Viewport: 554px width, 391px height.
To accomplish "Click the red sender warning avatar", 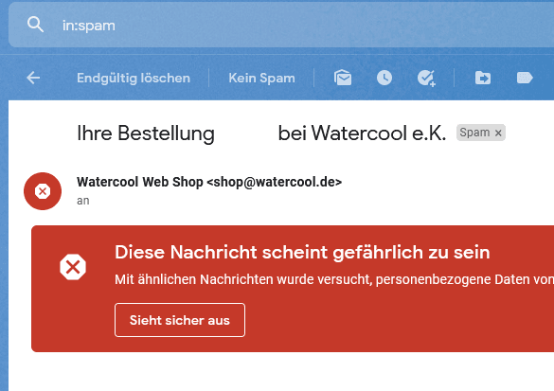I will [43, 191].
